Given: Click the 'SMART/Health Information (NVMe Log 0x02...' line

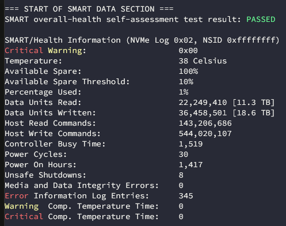Looking at the screenshot, I should click(142, 40).
